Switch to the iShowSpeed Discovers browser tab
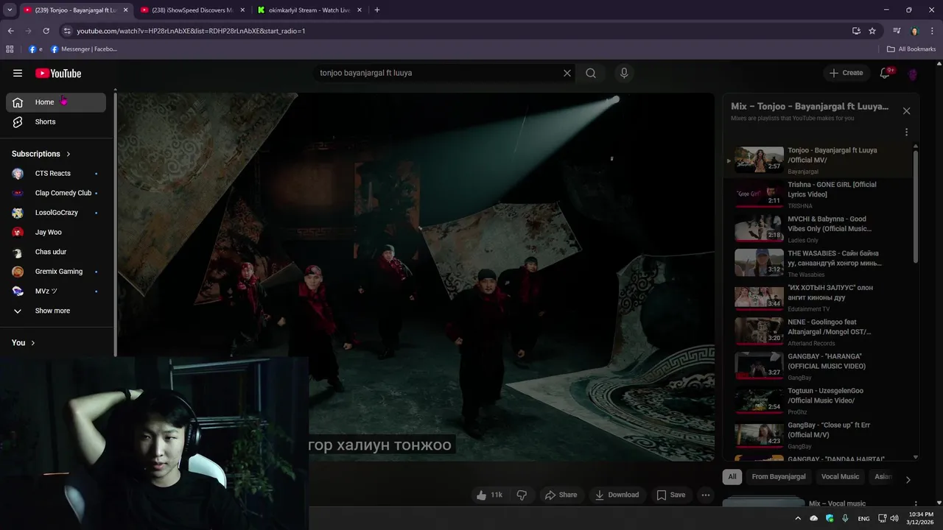 pyautogui.click(x=192, y=10)
